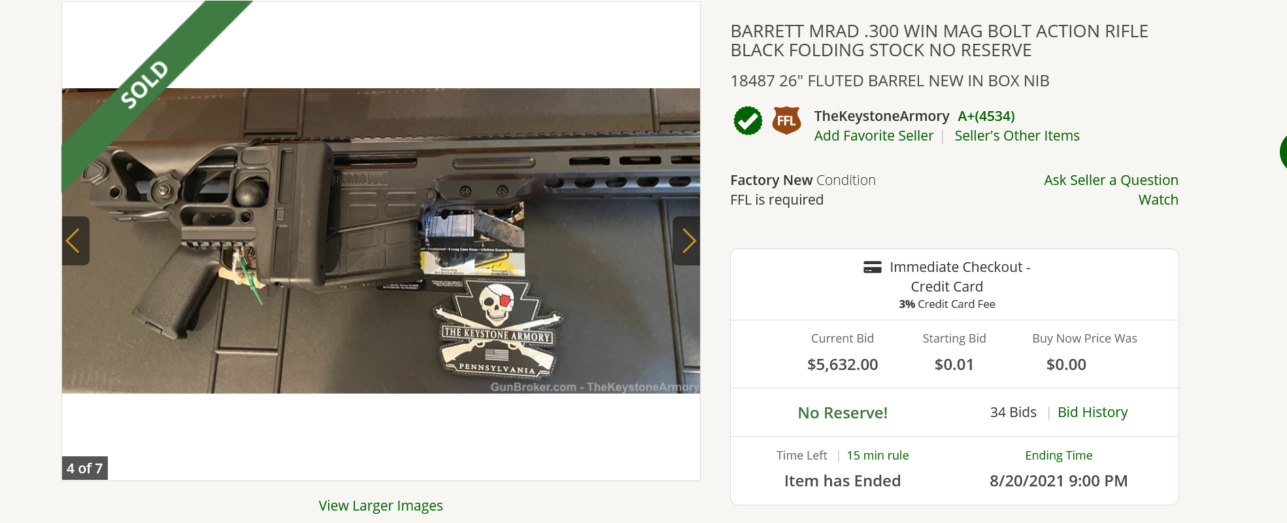
Task: View Seller's Other Items
Action: [1016, 135]
